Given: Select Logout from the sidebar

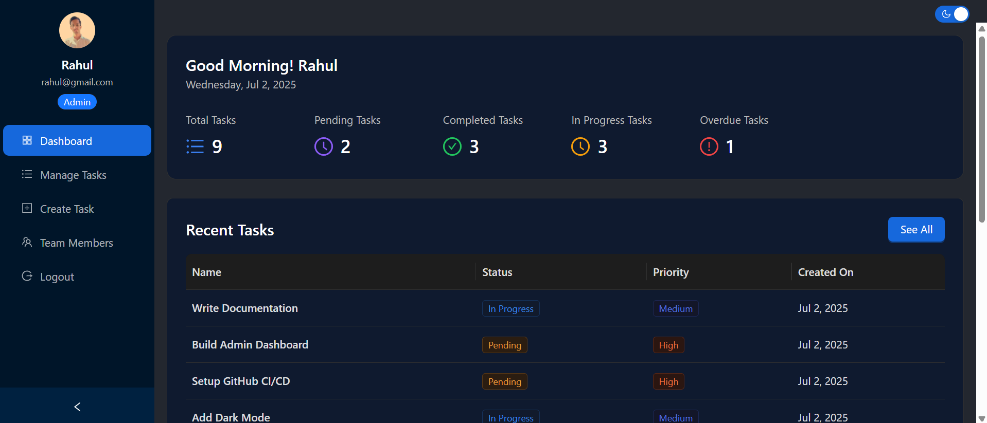Looking at the screenshot, I should coord(77,277).
